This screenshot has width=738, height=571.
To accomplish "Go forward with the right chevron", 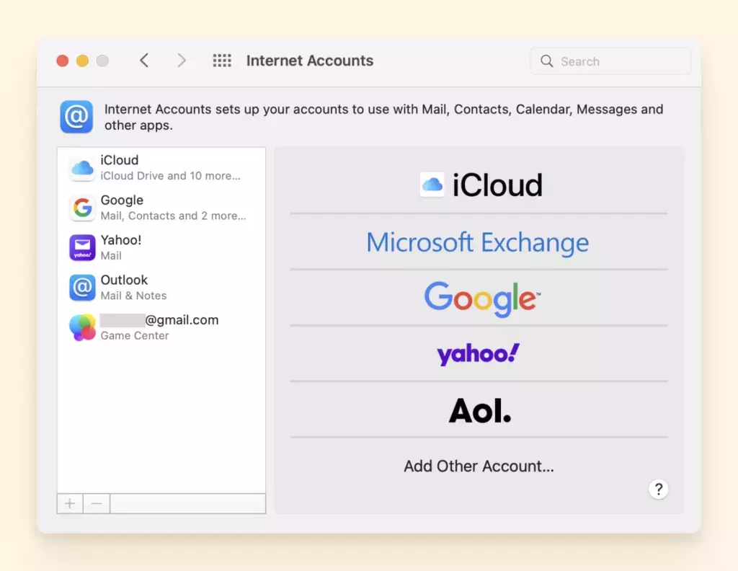I will 181,61.
